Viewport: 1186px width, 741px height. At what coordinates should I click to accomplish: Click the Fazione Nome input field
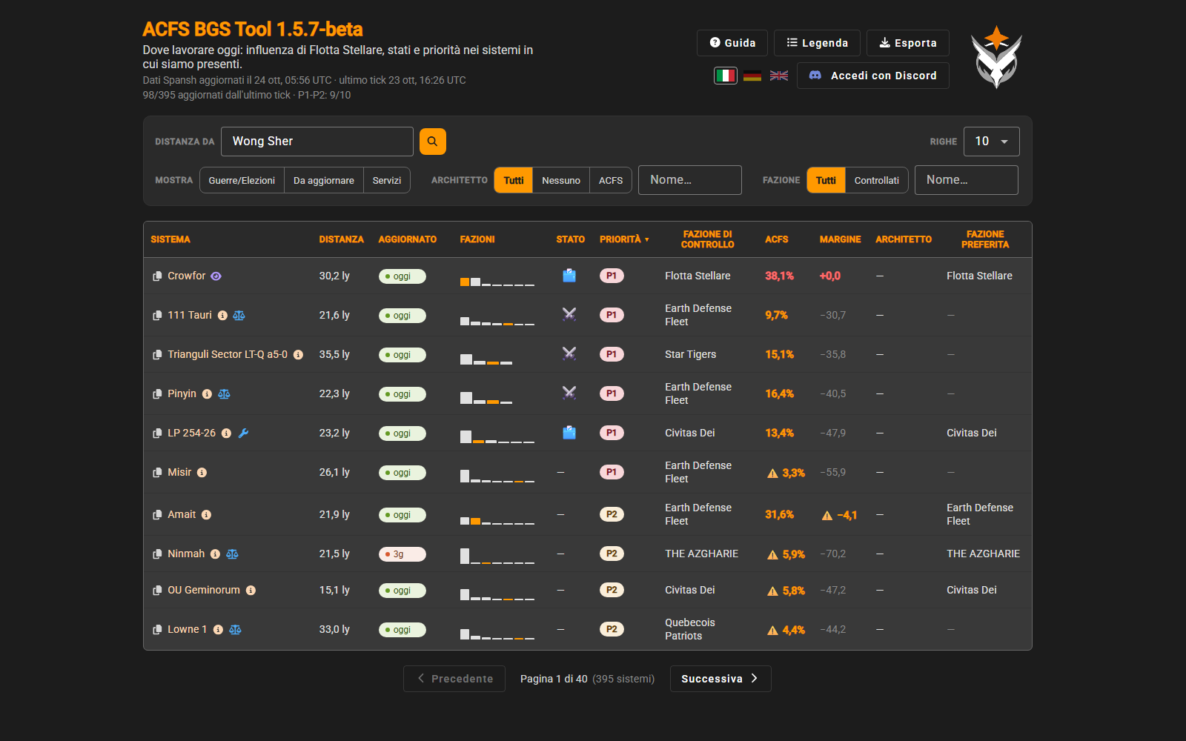[967, 180]
